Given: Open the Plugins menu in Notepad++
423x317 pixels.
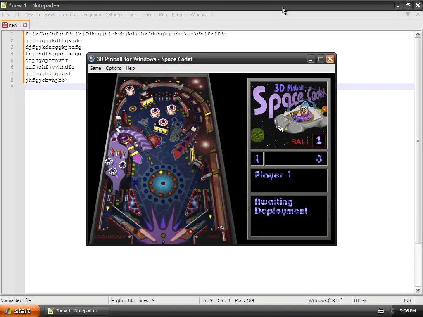Looking at the screenshot, I should [178, 14].
